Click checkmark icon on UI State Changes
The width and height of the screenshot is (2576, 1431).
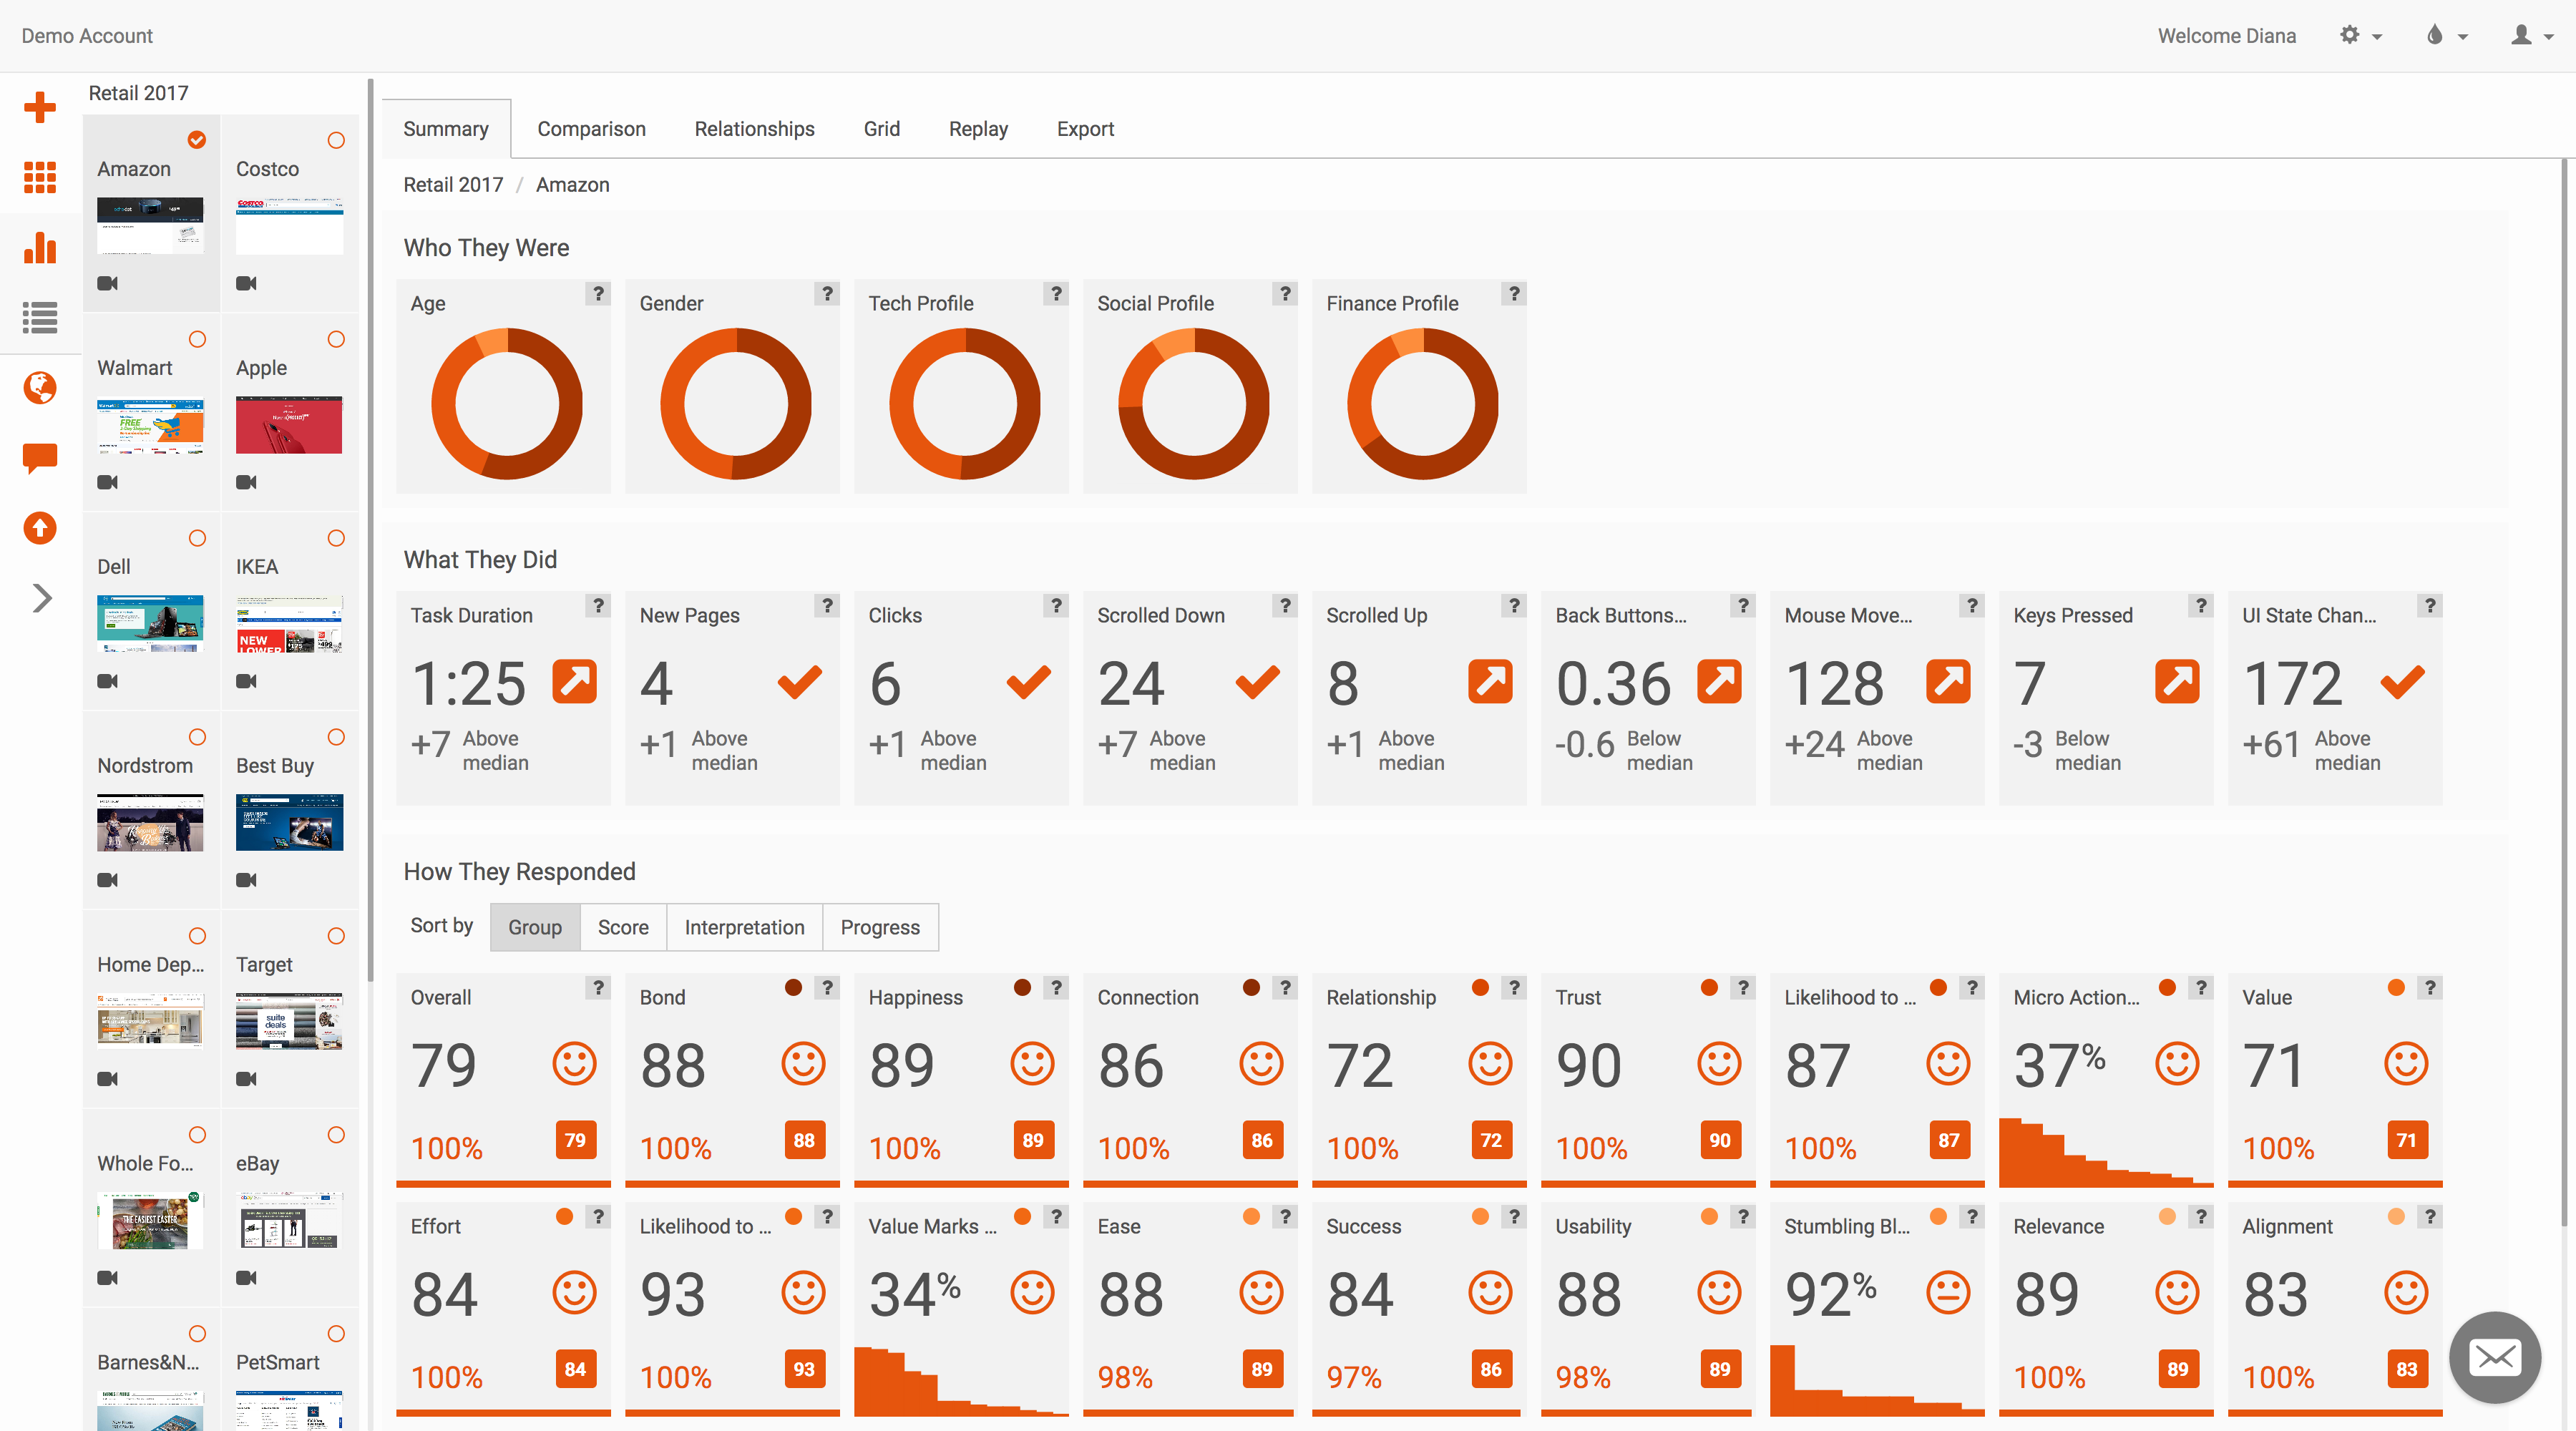2403,682
